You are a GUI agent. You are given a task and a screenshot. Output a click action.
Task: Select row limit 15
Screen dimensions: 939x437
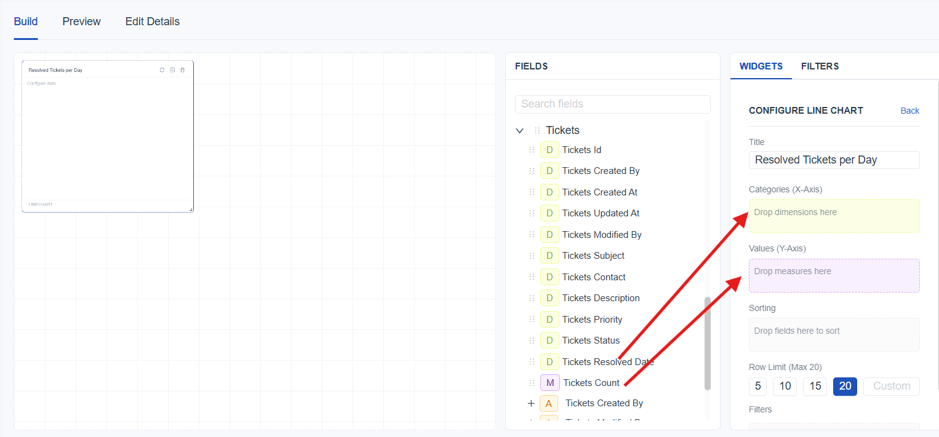(x=815, y=387)
